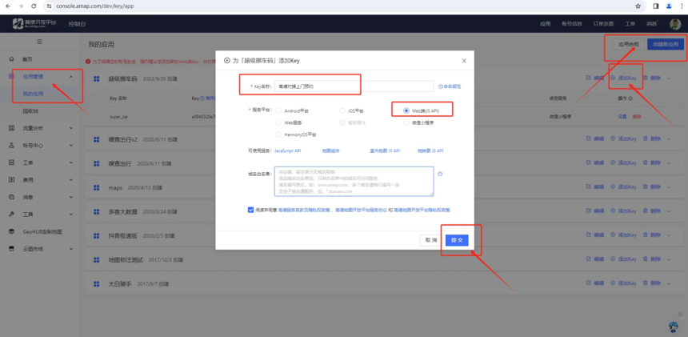
Task: Click the 工具 wrench icon in sidebar
Action: click(x=11, y=215)
